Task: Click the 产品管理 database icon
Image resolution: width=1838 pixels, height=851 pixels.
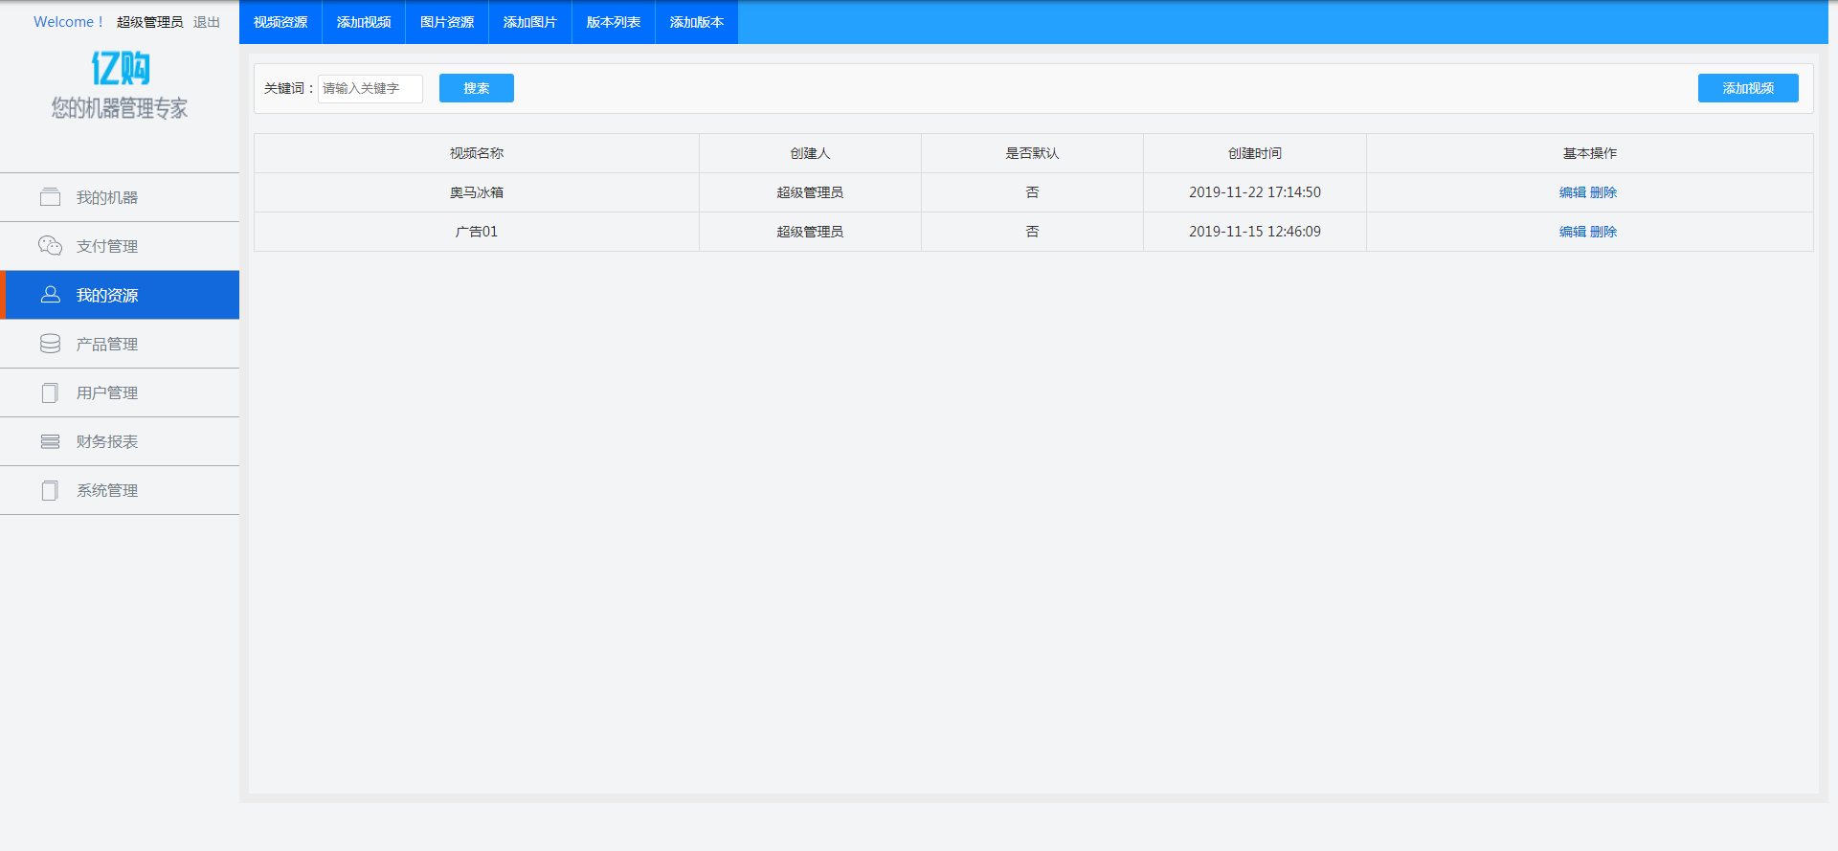Action: [50, 344]
